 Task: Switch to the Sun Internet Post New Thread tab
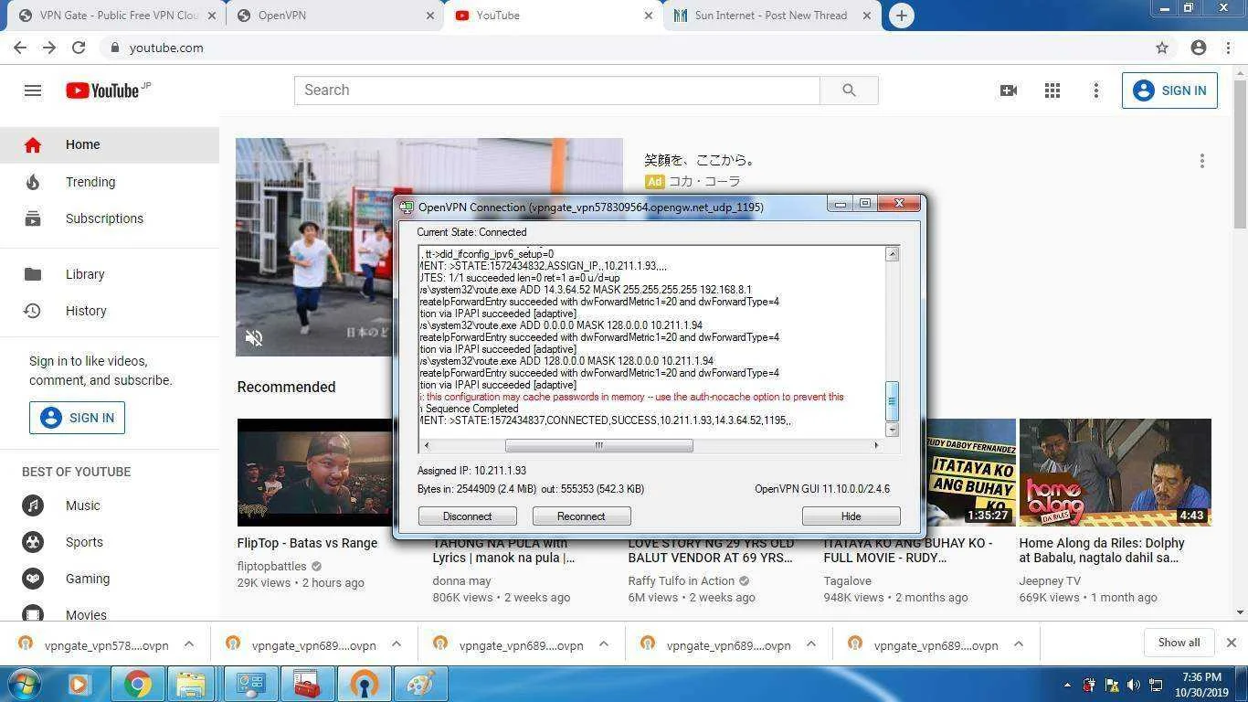click(x=773, y=16)
